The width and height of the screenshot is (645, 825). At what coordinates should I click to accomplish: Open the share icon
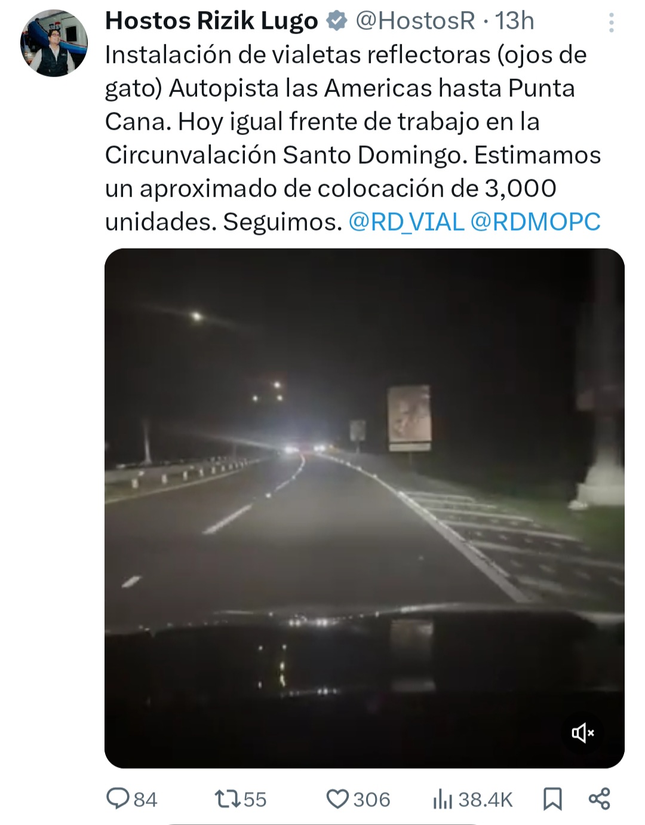(600, 799)
